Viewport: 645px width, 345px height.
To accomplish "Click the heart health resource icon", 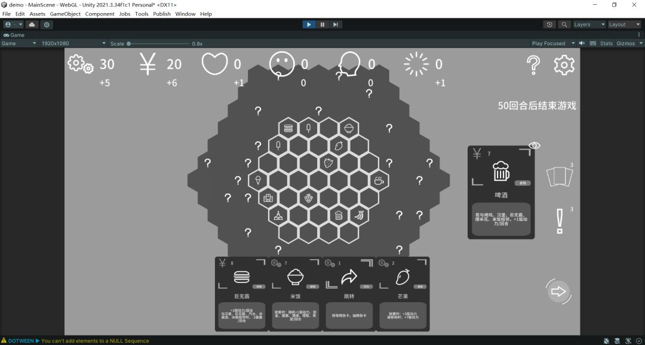I will (x=214, y=64).
